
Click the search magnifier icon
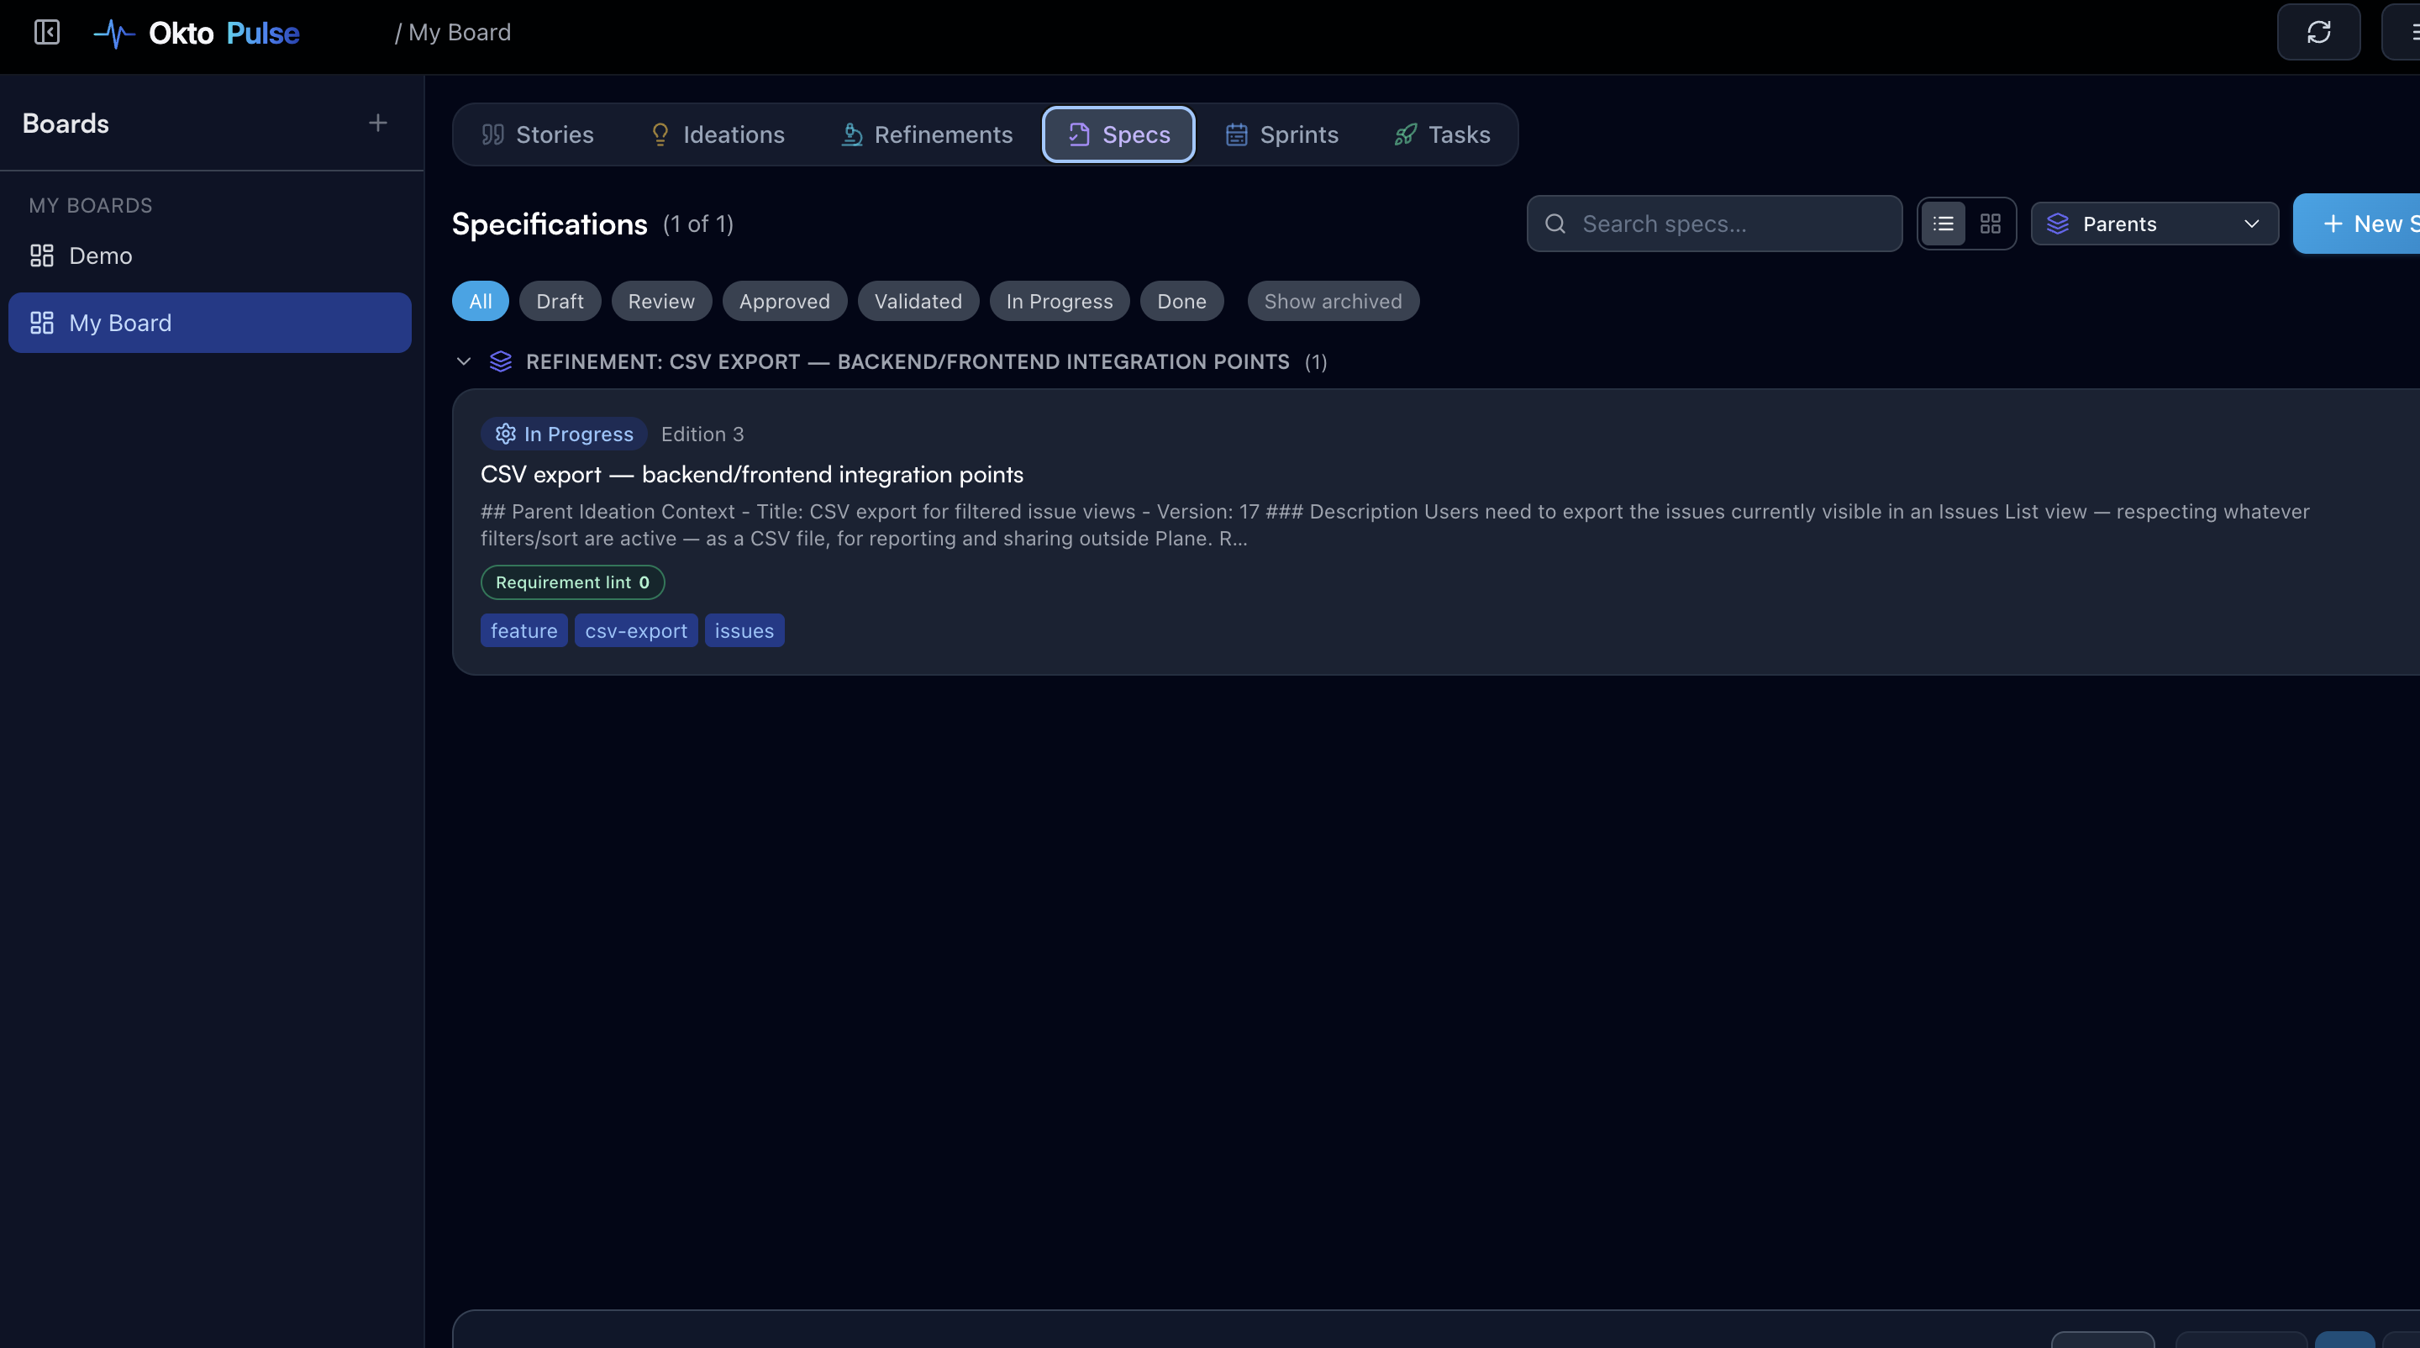(1555, 224)
